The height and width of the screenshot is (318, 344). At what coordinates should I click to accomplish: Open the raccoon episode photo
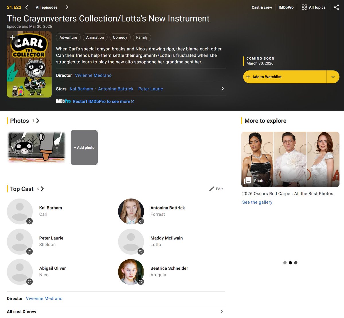click(x=36, y=147)
